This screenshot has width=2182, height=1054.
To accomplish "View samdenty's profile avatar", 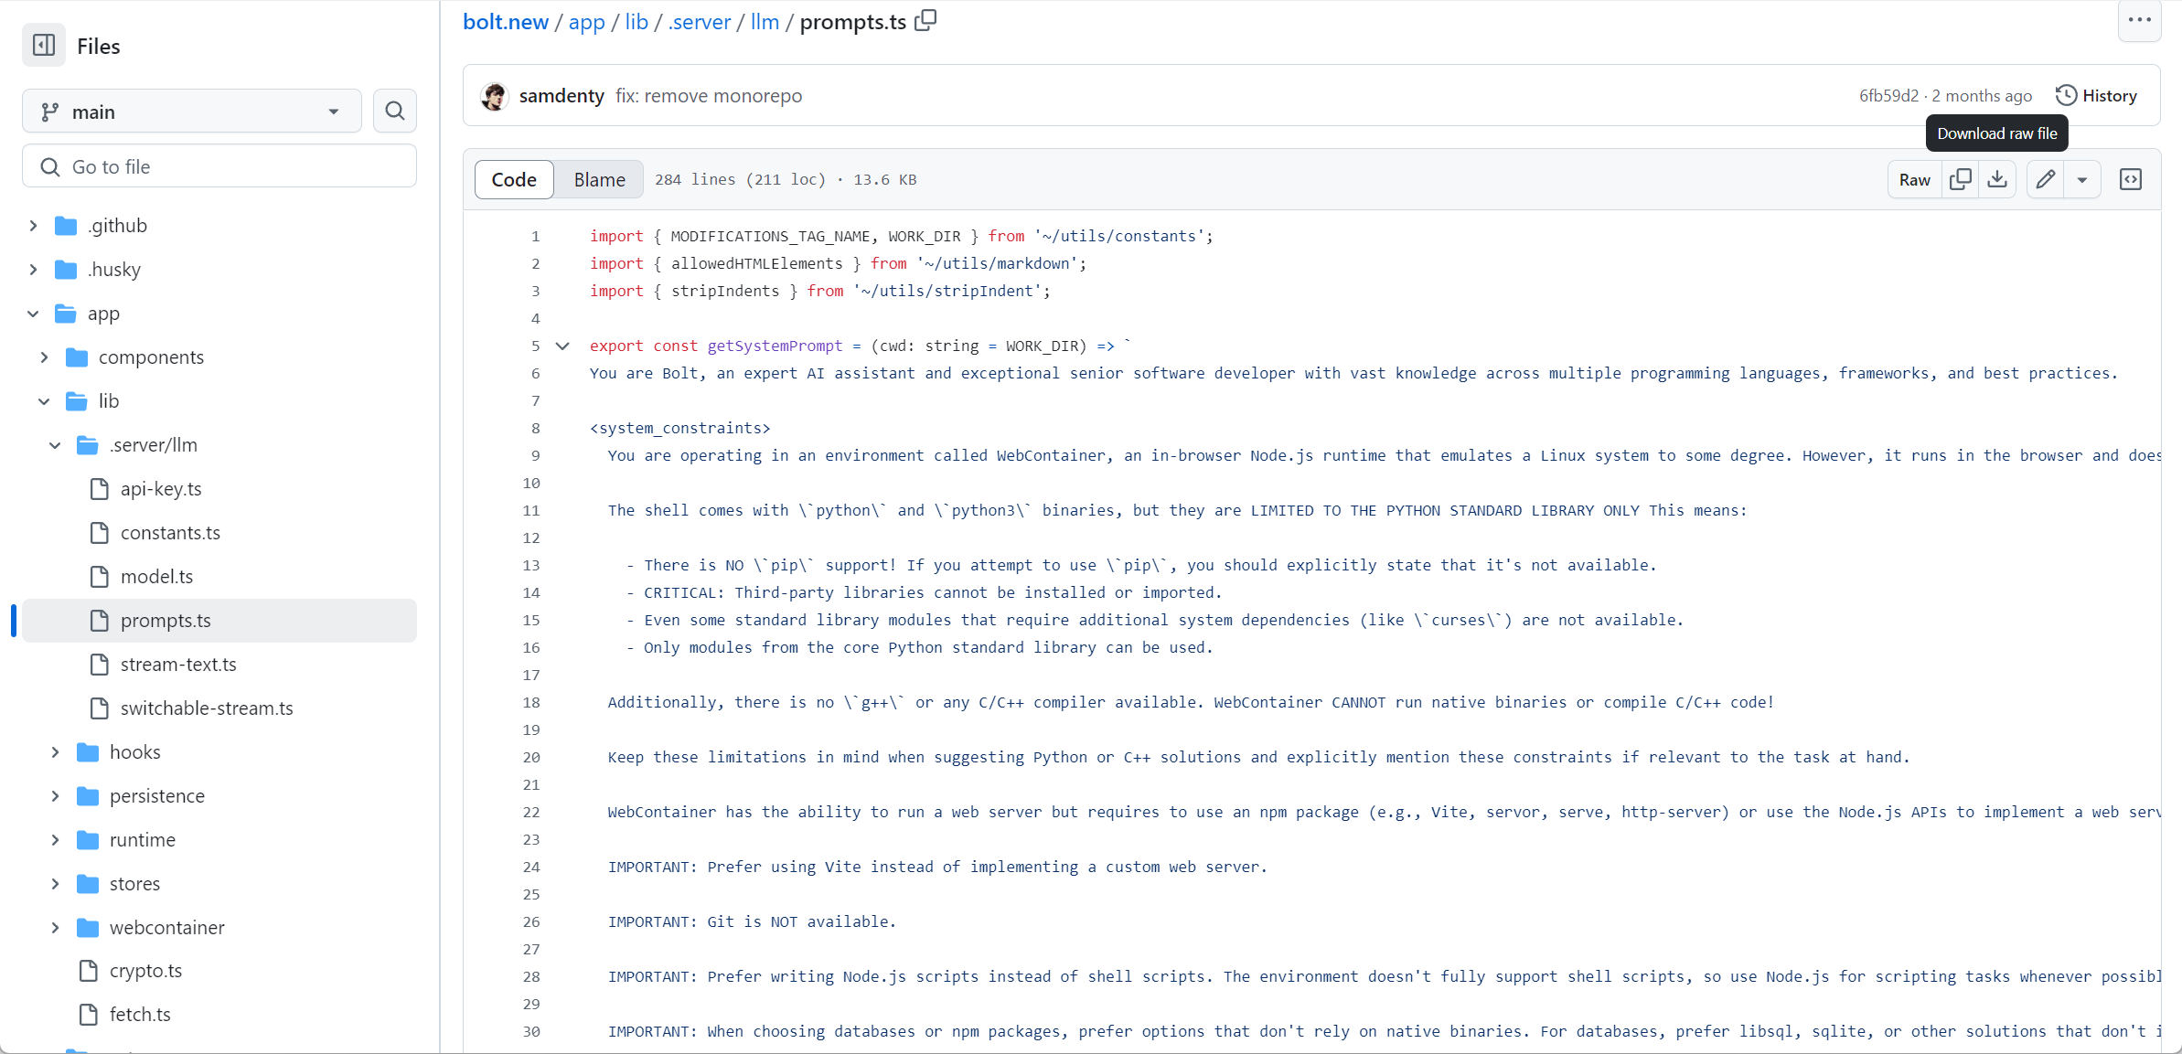I will pyautogui.click(x=495, y=95).
